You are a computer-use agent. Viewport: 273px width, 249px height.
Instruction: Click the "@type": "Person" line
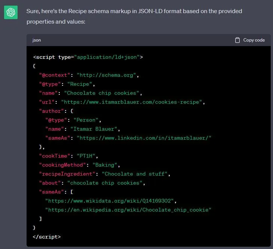[x=73, y=120]
